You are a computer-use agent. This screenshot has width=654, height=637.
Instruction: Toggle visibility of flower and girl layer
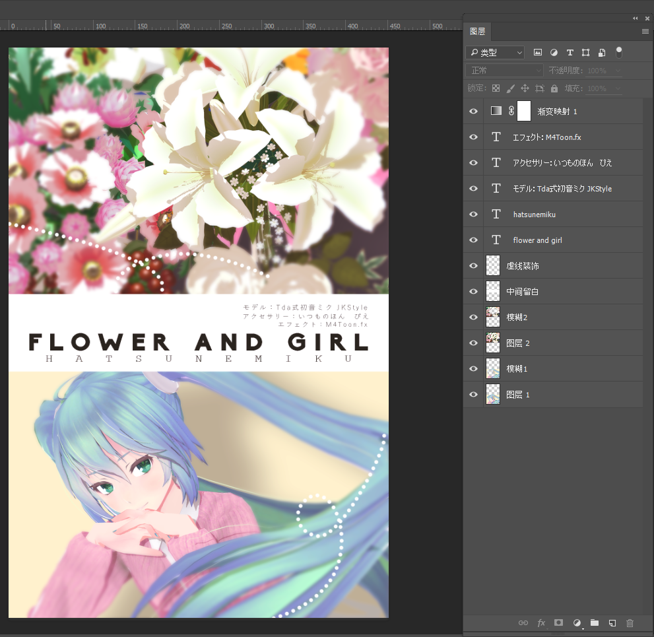(473, 240)
